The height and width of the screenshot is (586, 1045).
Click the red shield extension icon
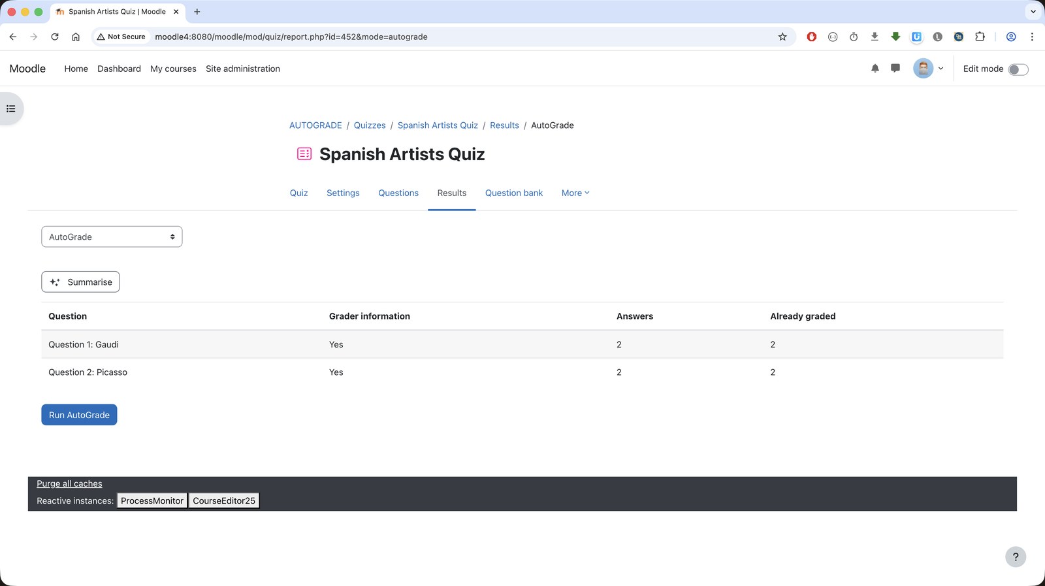pos(812,37)
